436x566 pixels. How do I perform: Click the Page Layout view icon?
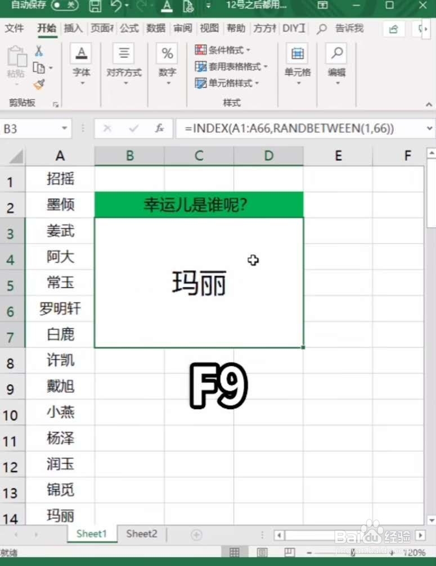262,553
